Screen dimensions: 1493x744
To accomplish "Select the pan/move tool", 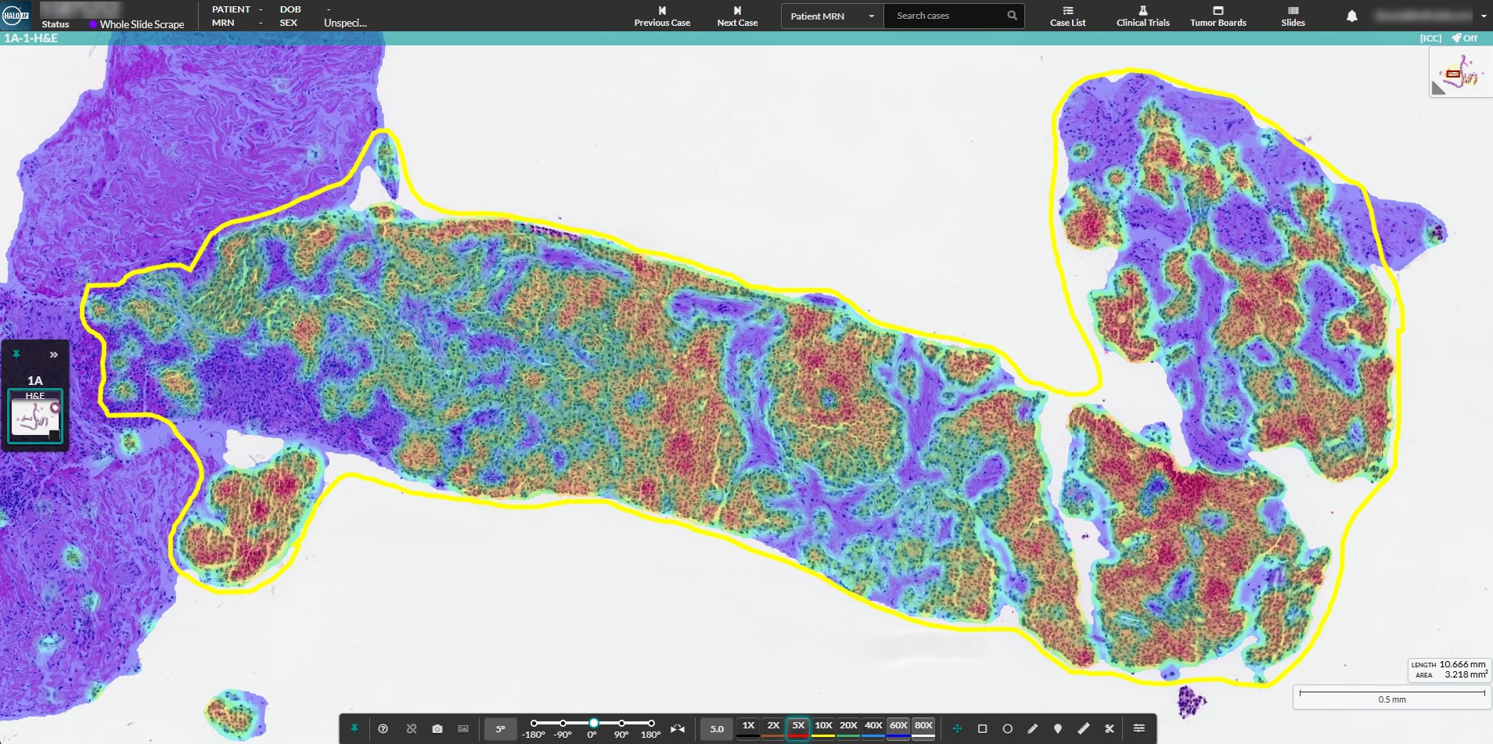I will click(957, 728).
